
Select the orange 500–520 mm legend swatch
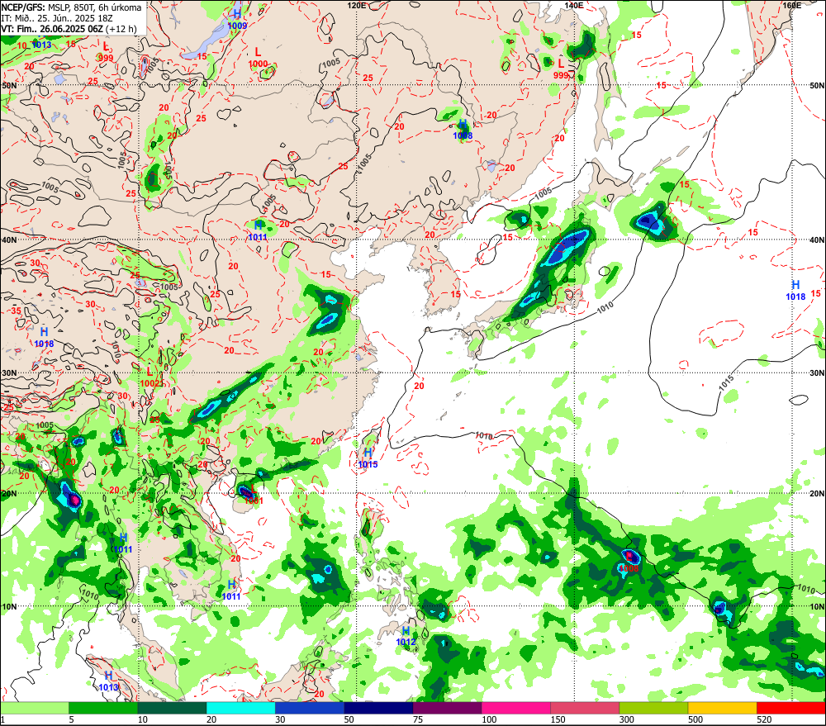(722, 708)
